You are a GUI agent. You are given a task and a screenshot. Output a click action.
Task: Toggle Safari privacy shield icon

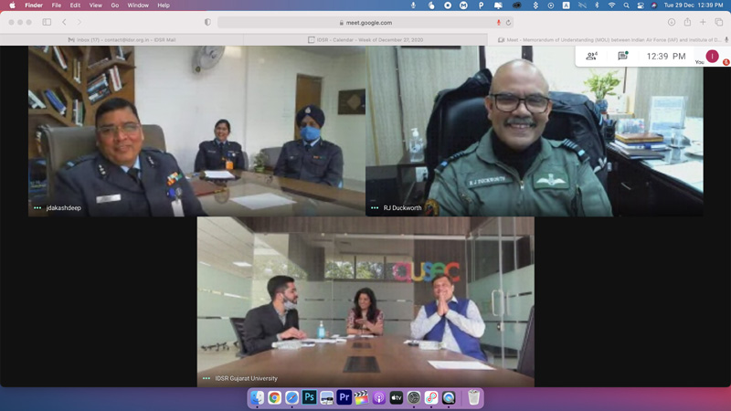(x=207, y=22)
